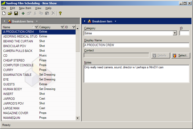Filter the Category column
Screen dimensions: 193x129
[62, 27]
